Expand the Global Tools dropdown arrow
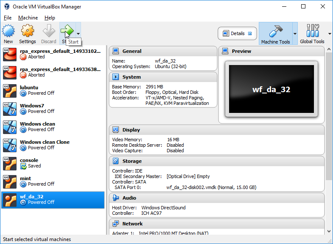The image size is (333, 244). tap(330, 34)
